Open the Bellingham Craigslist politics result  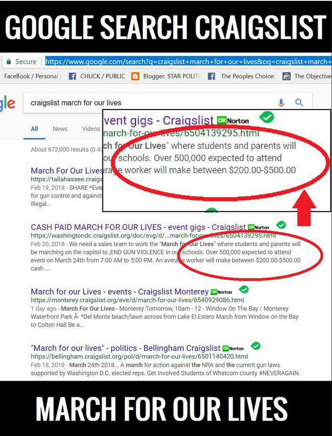click(126, 348)
